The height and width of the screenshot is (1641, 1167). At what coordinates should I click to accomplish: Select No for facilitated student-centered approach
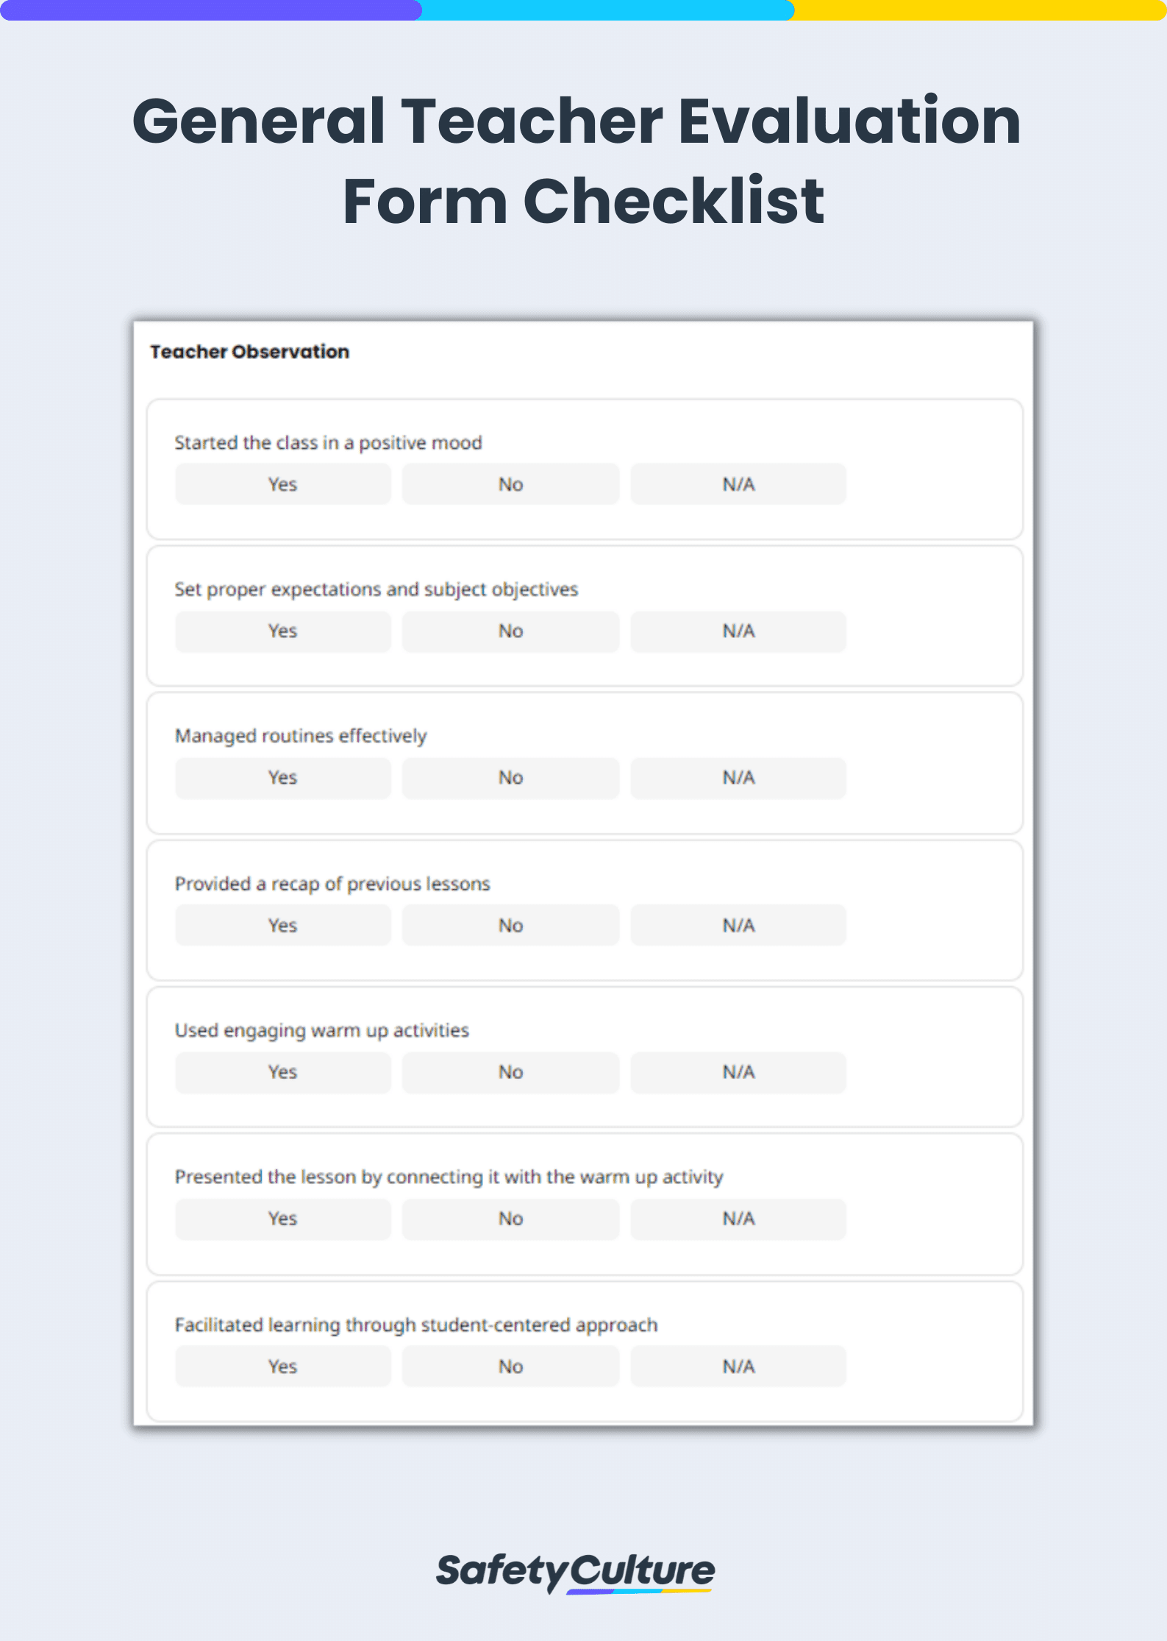pyautogui.click(x=510, y=1367)
